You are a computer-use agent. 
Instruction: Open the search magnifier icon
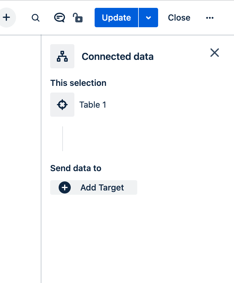[36, 18]
